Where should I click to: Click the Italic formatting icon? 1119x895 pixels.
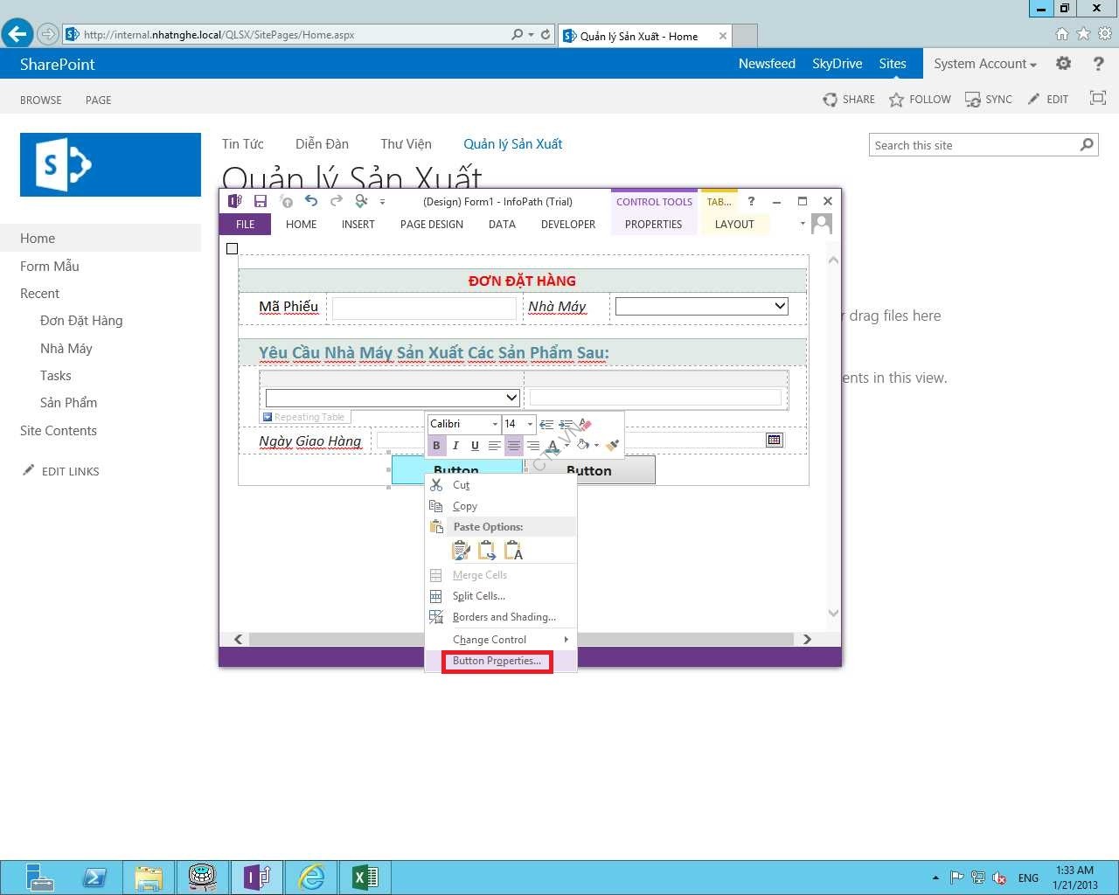[455, 446]
